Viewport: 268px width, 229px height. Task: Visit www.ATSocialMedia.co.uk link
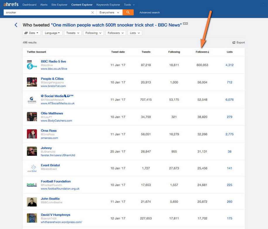point(58,103)
